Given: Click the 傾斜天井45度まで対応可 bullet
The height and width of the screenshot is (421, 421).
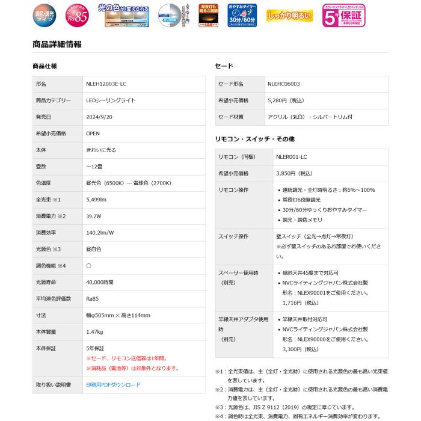Looking at the screenshot, I should coord(310,273).
